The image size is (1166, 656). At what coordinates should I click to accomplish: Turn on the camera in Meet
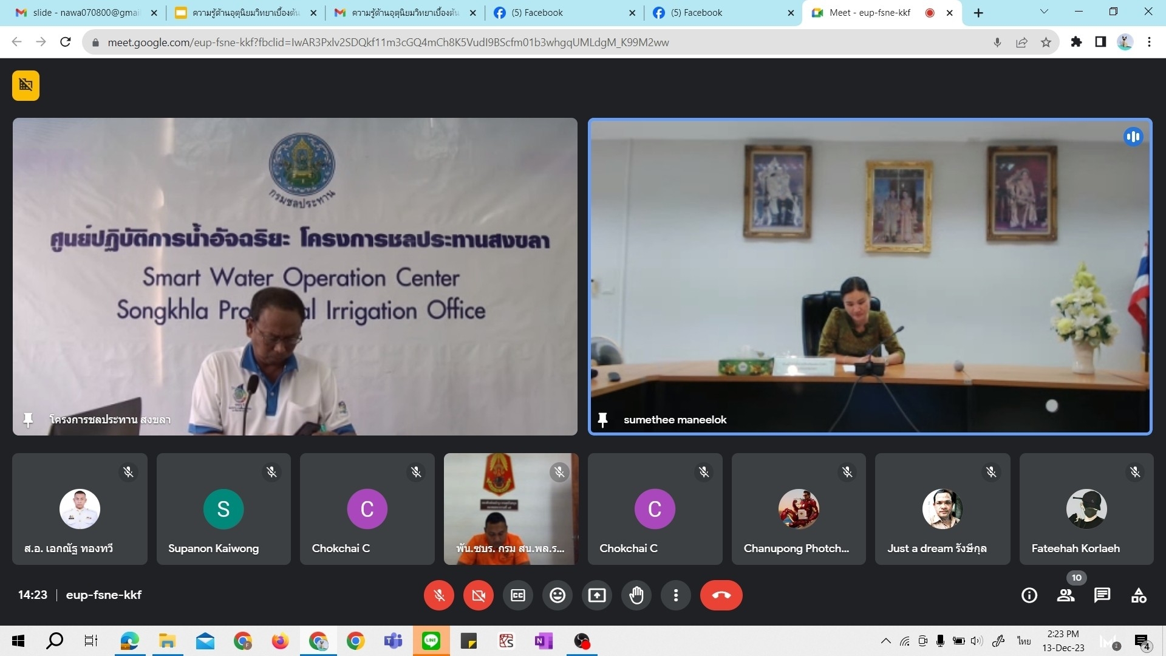tap(479, 595)
